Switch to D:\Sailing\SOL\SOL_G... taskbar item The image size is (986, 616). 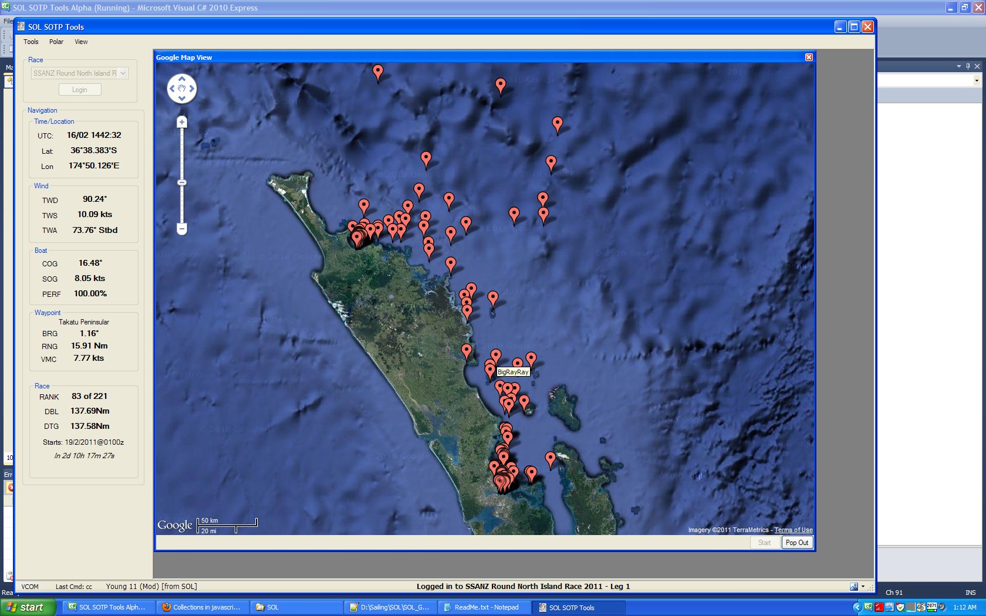[x=390, y=607]
